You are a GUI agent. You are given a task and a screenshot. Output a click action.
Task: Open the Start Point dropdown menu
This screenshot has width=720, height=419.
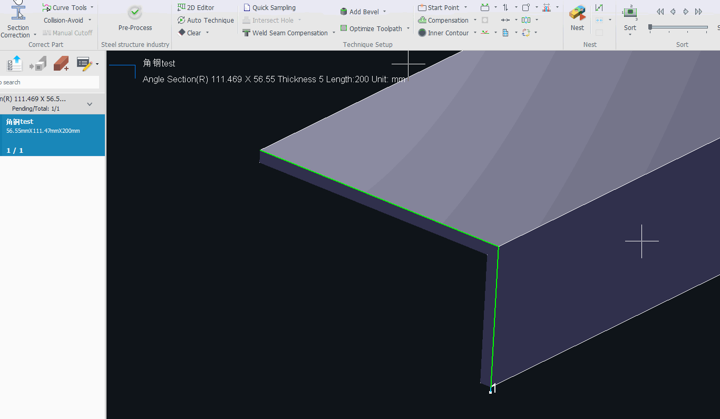point(465,7)
